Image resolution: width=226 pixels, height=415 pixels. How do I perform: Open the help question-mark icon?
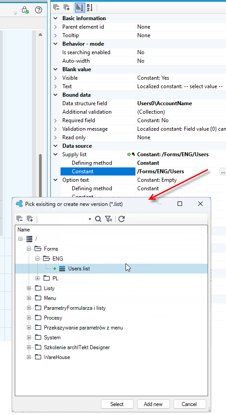(x=39, y=10)
